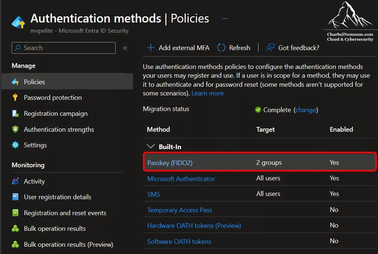Go to Registration campaign

click(x=56, y=114)
